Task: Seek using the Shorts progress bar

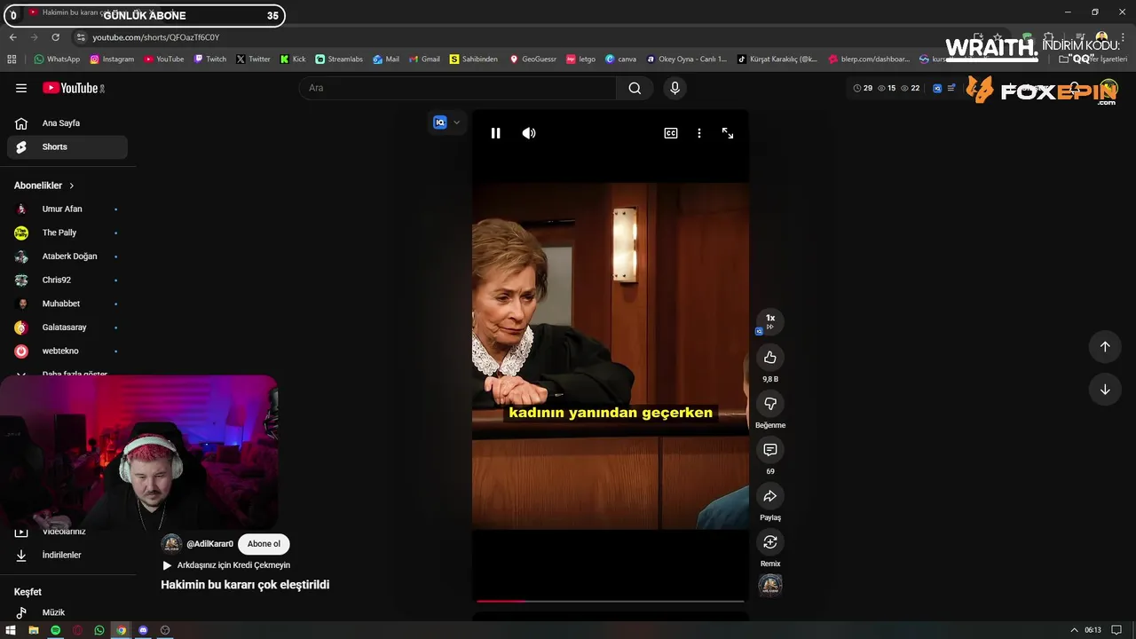Action: pyautogui.click(x=611, y=601)
